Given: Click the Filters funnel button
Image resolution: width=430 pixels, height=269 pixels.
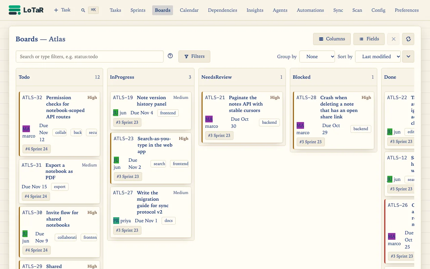Looking at the screenshot, I should pos(194,56).
